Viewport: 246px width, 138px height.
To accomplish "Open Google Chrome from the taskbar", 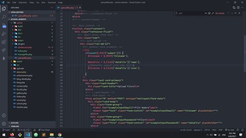I will 60,135.
